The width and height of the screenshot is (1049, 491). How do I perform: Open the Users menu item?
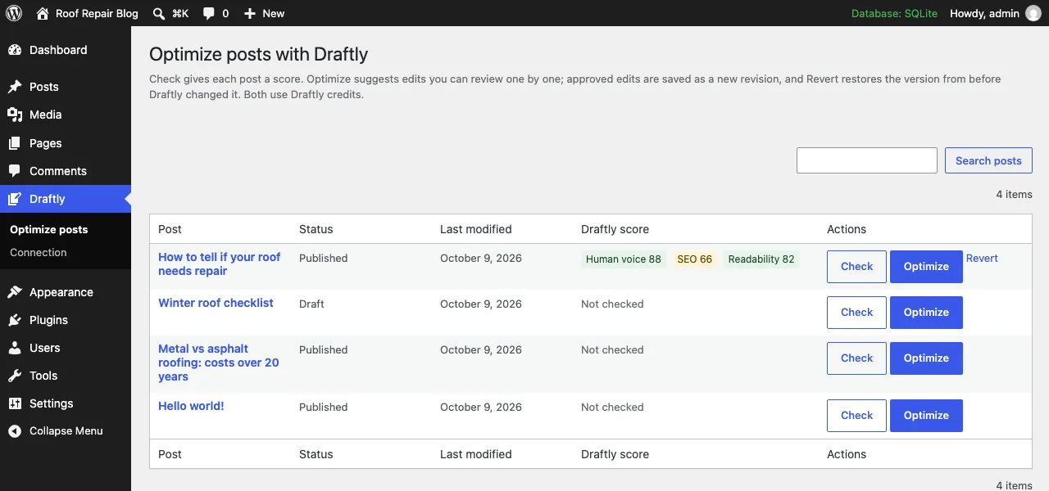pyautogui.click(x=66, y=348)
